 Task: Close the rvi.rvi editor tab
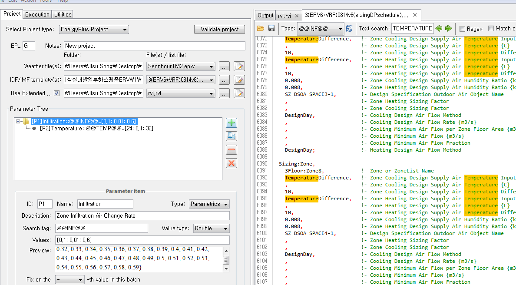297,16
